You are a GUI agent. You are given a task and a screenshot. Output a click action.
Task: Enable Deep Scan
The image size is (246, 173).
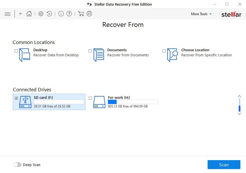pos(17,165)
